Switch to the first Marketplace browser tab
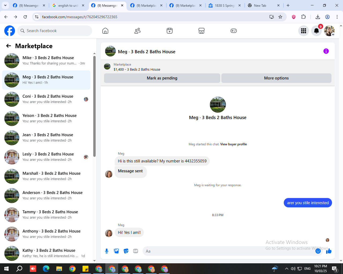This screenshot has height=274, width=343. click(x=146, y=5)
